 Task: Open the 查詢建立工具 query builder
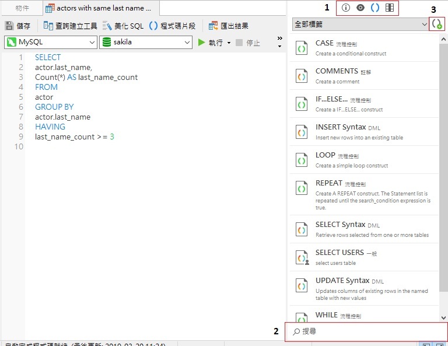point(70,26)
